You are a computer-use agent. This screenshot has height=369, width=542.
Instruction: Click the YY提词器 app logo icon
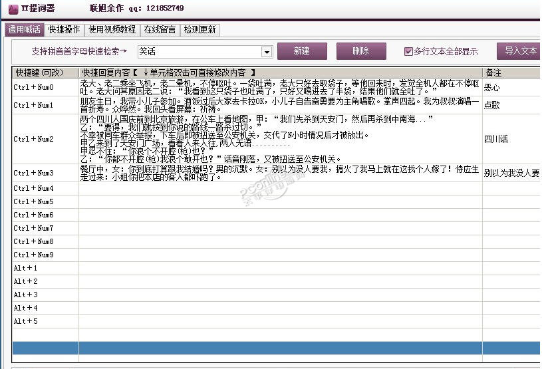click(x=13, y=9)
